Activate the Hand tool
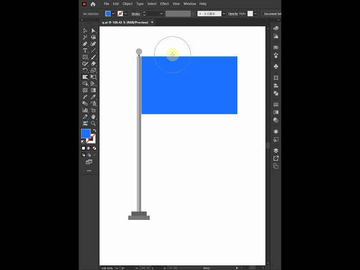The image size is (360, 270). tap(93, 116)
